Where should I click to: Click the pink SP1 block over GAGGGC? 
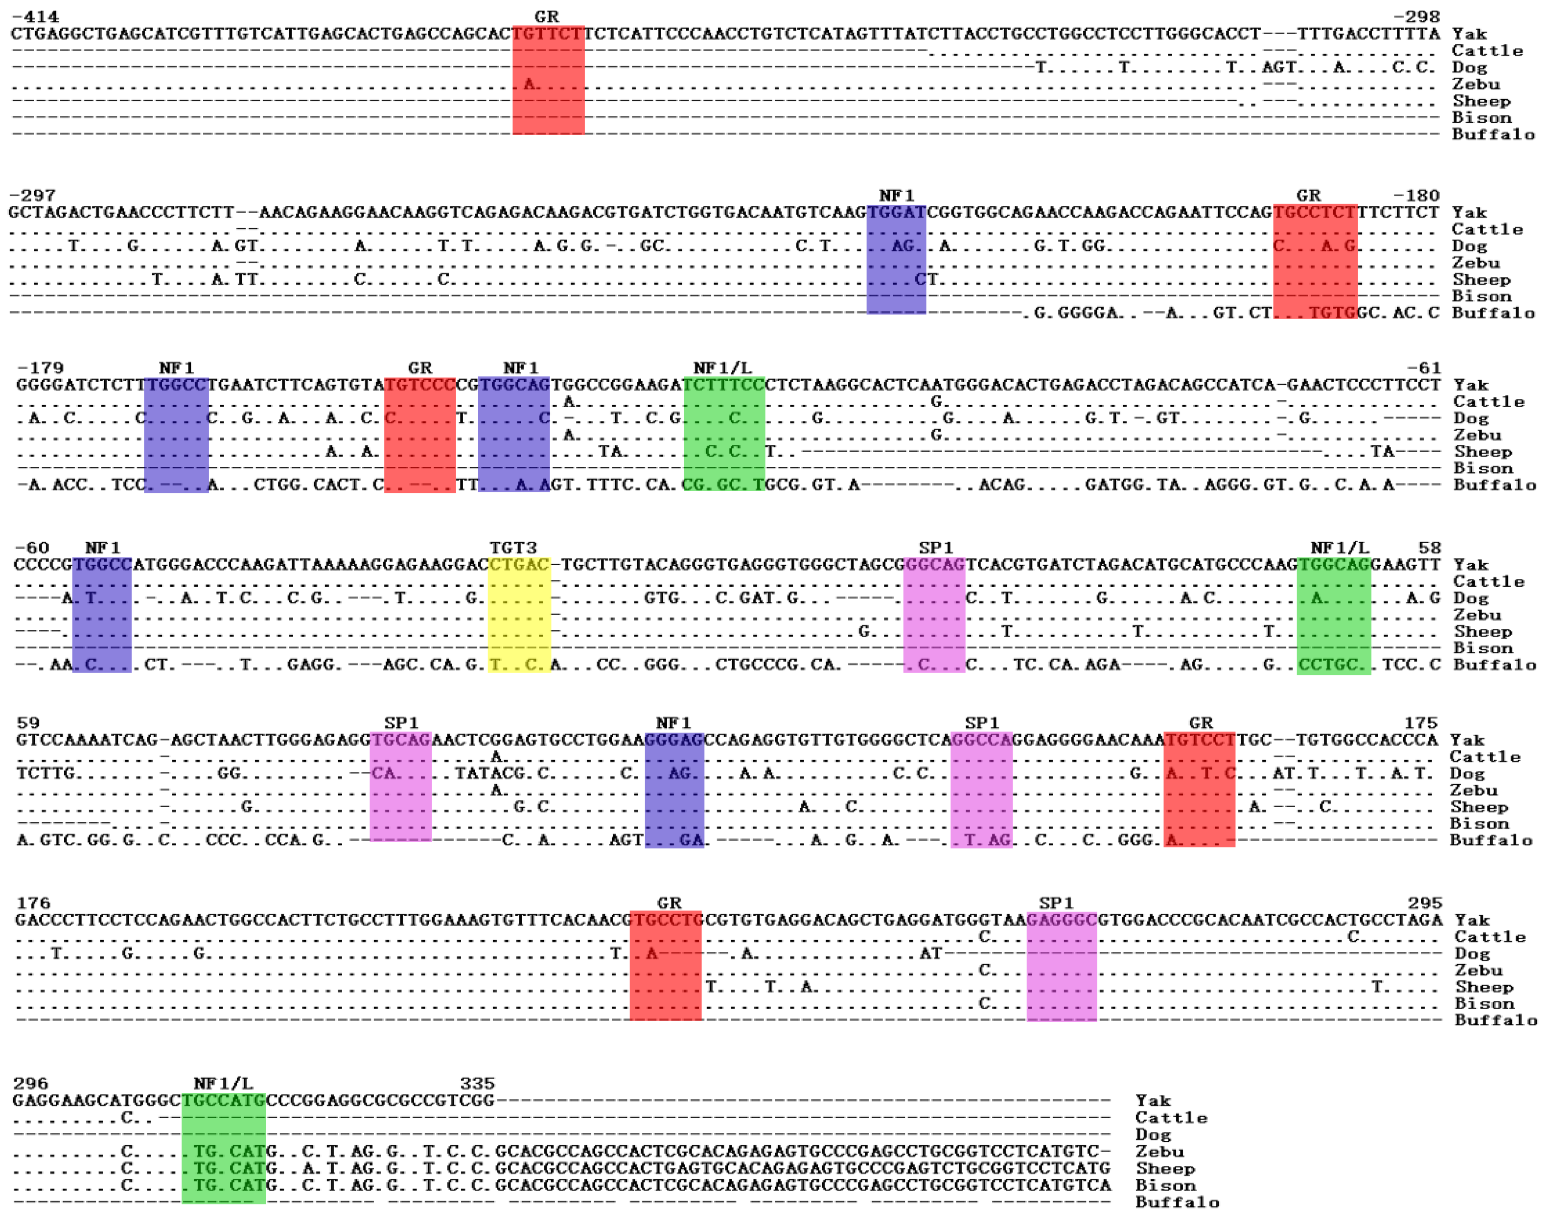click(1062, 967)
